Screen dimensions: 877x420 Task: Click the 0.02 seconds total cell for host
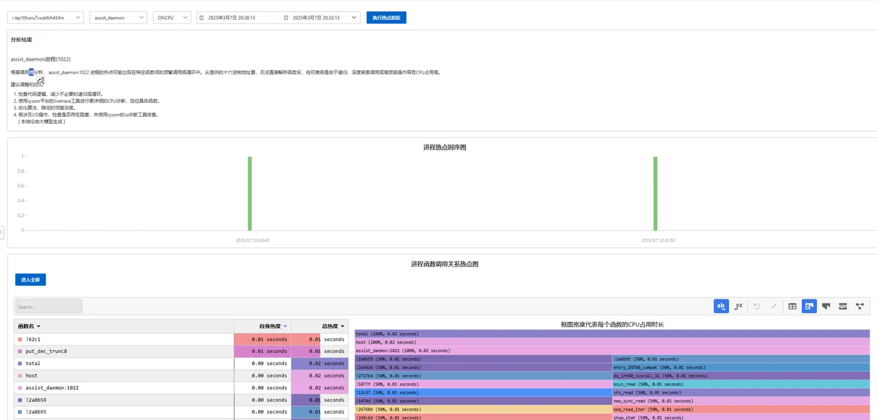[320, 376]
